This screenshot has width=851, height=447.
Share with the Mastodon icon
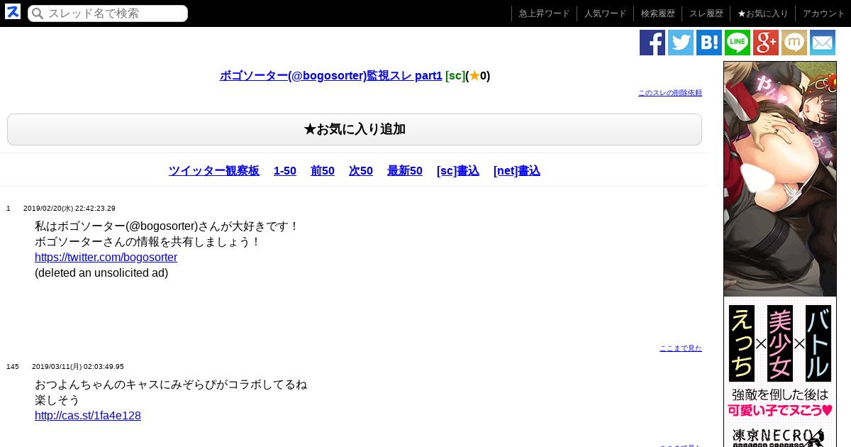pyautogui.click(x=794, y=43)
